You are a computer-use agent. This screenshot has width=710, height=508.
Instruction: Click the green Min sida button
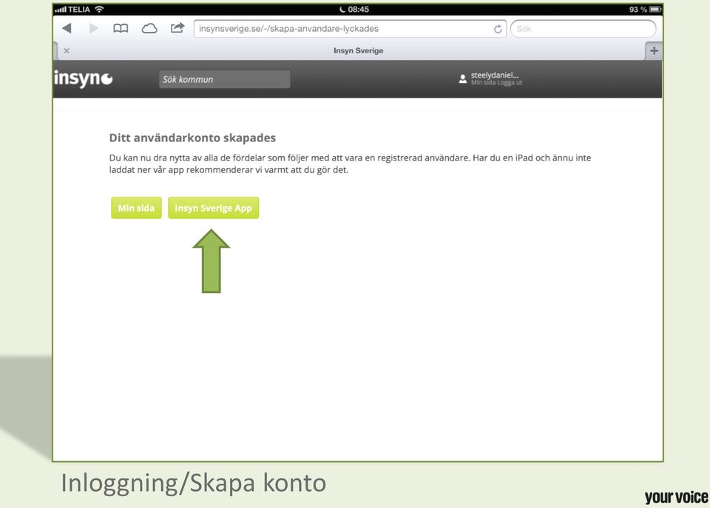(136, 208)
